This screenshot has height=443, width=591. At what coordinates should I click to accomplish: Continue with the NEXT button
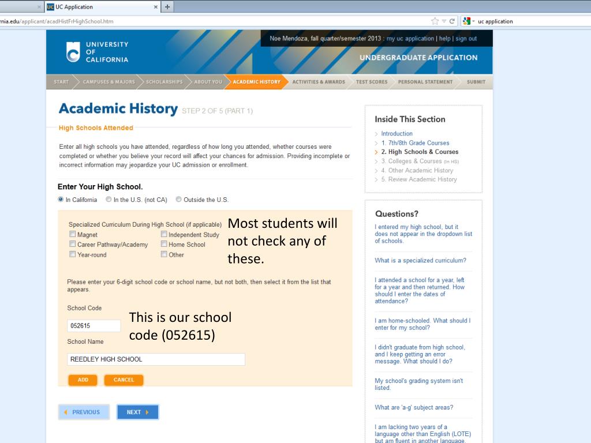coord(137,412)
